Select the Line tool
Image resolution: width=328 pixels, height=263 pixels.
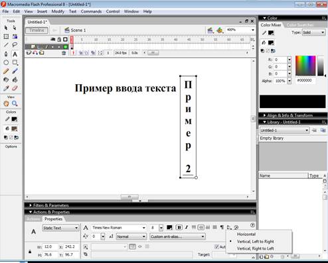[6, 45]
